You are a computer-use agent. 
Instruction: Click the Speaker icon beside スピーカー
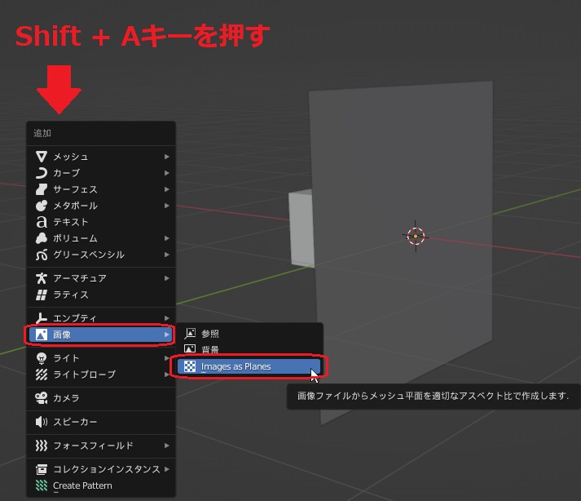click(x=42, y=422)
